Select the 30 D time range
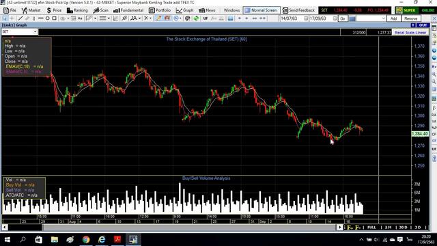This screenshot has width=437, height=246. pos(403,228)
